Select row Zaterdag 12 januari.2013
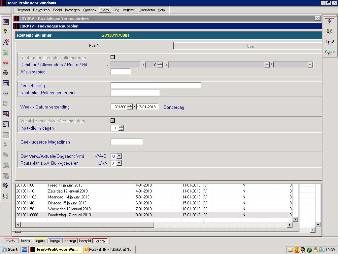The width and height of the screenshot is (338, 254). tap(154, 191)
